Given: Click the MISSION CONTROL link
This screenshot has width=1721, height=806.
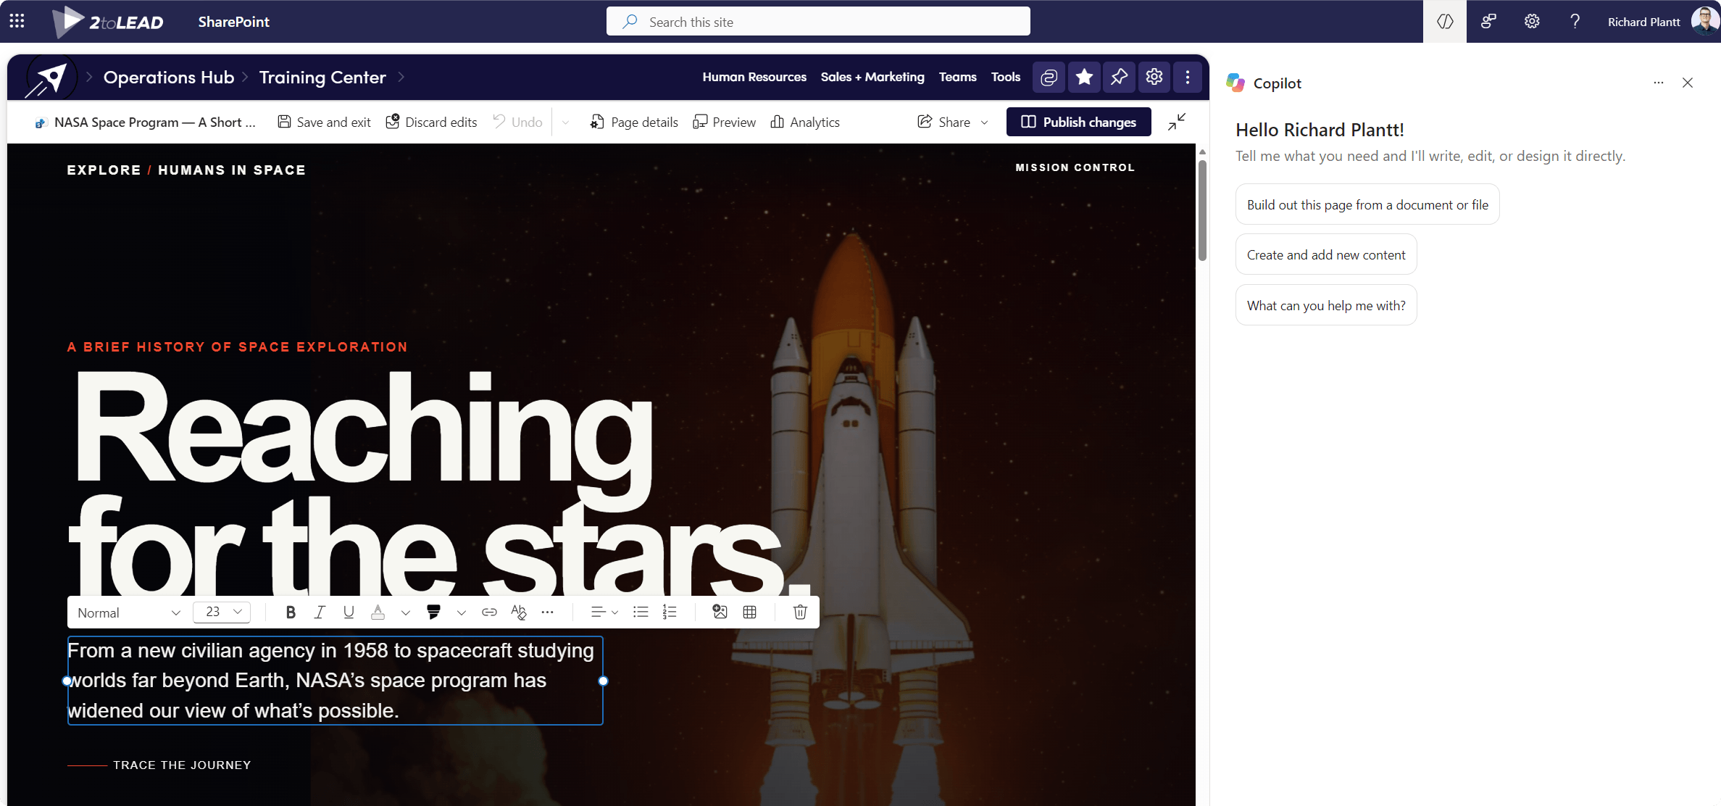Looking at the screenshot, I should click(x=1075, y=167).
